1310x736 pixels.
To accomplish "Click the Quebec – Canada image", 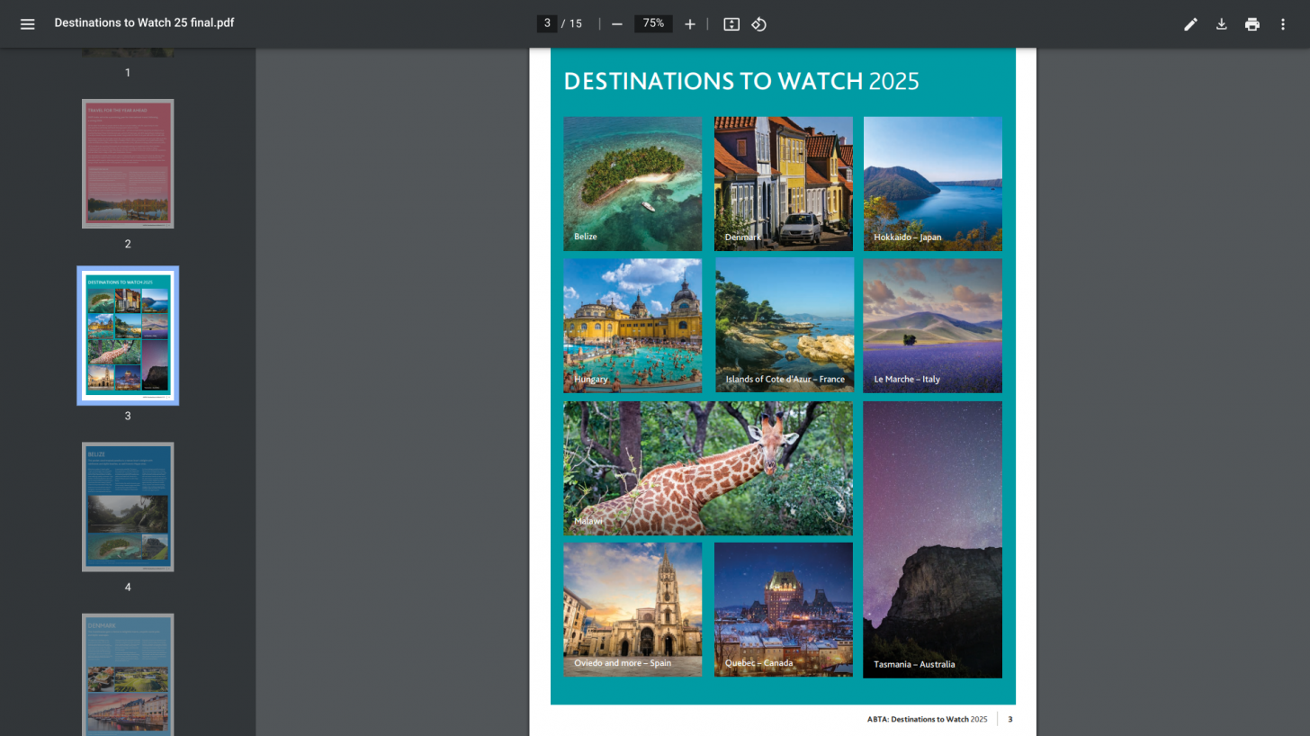I will (783, 609).
